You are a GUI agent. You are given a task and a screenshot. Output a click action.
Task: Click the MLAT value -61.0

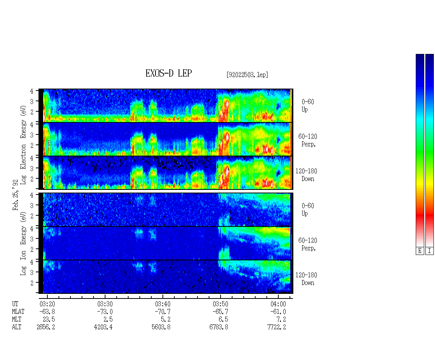pyautogui.click(x=278, y=312)
